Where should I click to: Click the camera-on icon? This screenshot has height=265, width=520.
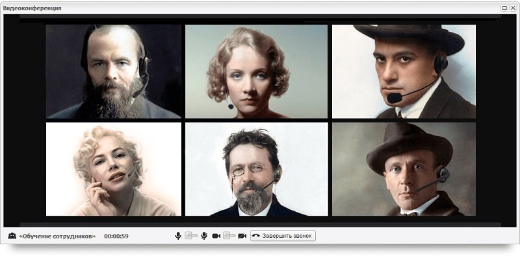click(216, 236)
